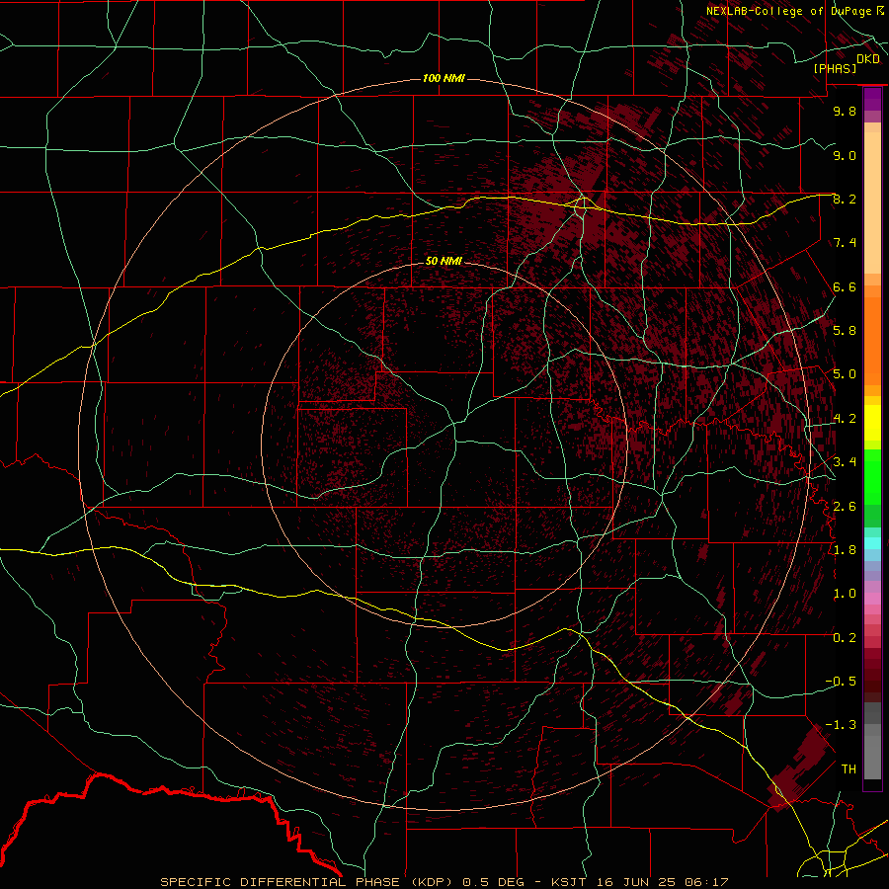Pick the pink swatch beside 1.0
The width and height of the screenshot is (889, 889).
coord(872,599)
